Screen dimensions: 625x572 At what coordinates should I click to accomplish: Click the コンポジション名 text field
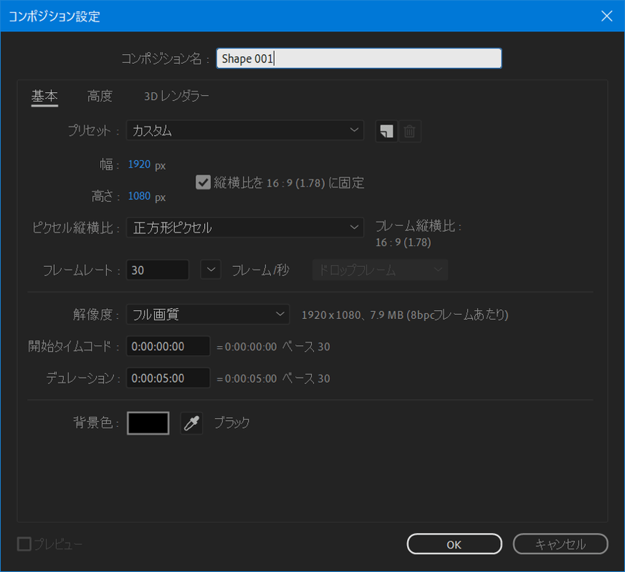pyautogui.click(x=359, y=58)
